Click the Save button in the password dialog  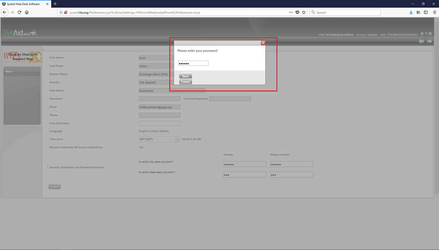coord(185,76)
